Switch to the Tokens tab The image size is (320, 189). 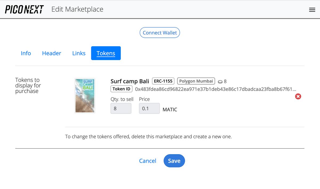pos(106,53)
